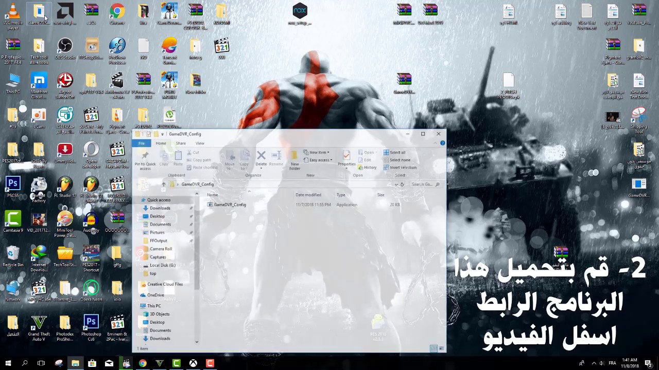Switch to details view in status bar
Screen dimensions: 659x370
tap(434, 348)
